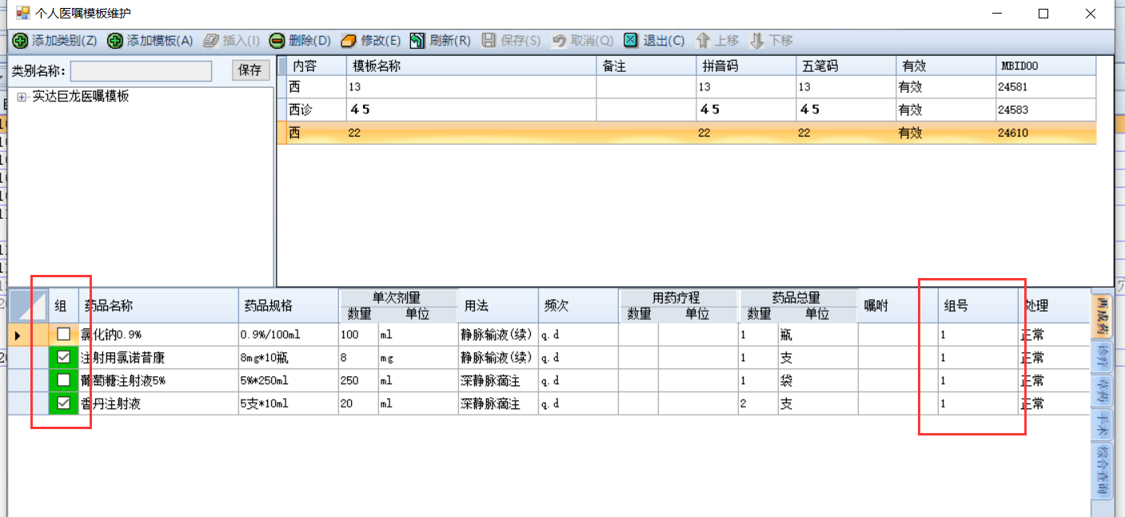
Task: Click the dose quantity cell showing 250
Action: coord(358,380)
